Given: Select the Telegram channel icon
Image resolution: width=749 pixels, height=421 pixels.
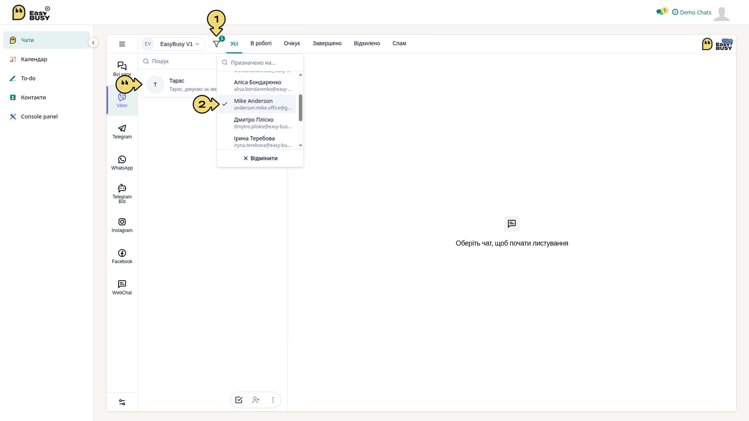Looking at the screenshot, I should coord(122,131).
